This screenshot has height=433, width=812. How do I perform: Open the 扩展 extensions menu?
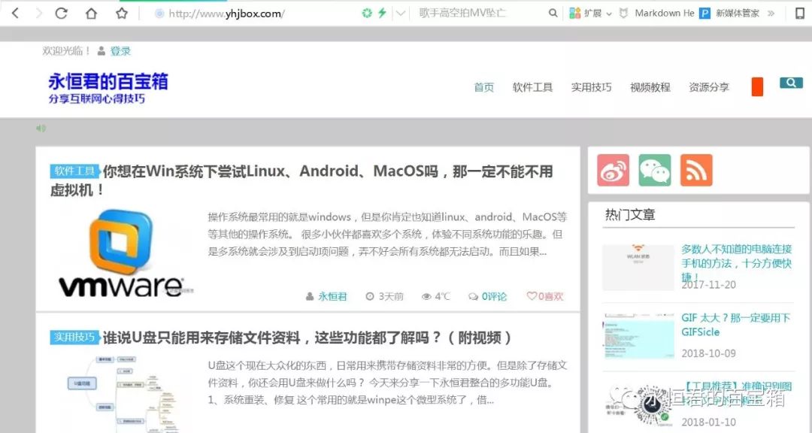point(590,14)
